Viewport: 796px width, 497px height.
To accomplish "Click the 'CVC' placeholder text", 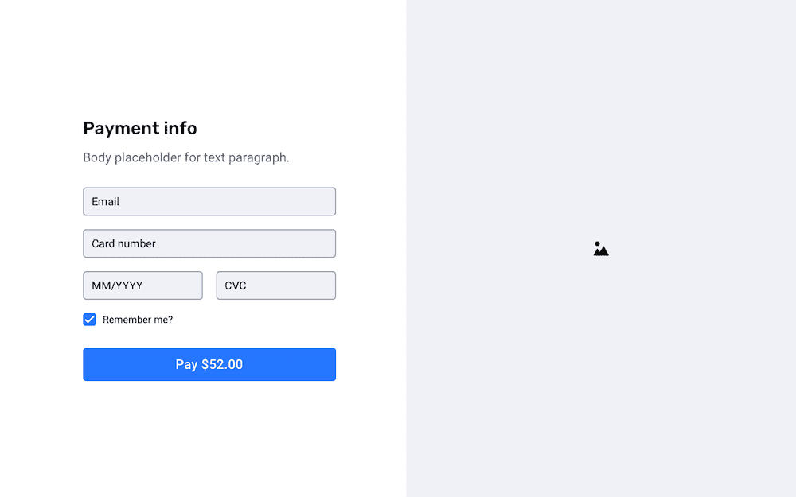I will click(x=236, y=285).
